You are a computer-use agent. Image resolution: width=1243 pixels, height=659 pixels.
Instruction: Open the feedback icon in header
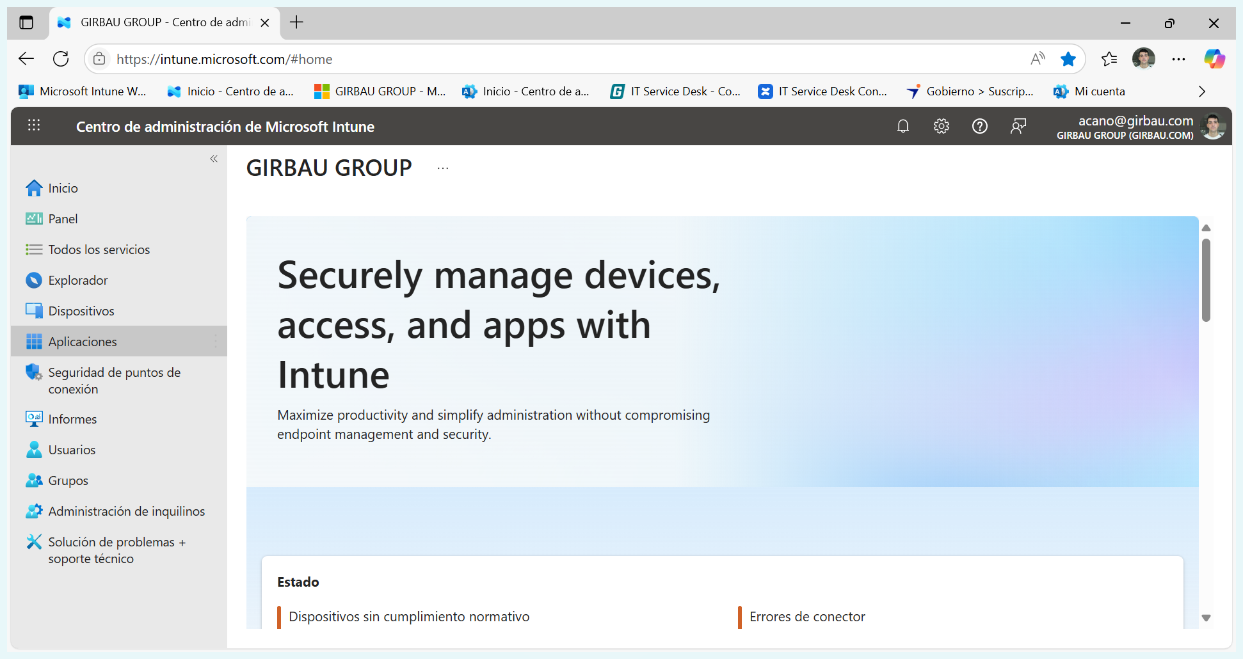pos(1018,126)
